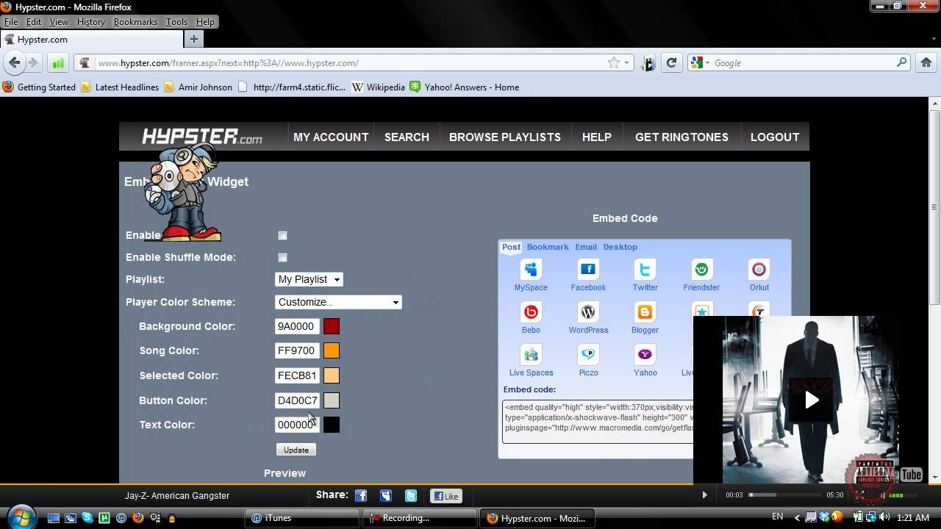Reload the page with refresh icon
Image resolution: width=941 pixels, height=529 pixels.
(671, 63)
